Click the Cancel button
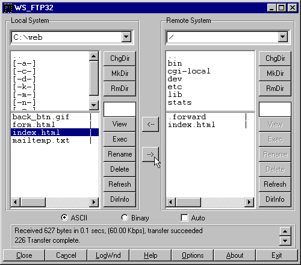Image resolution: width=301 pixels, height=265 pixels. click(x=66, y=255)
